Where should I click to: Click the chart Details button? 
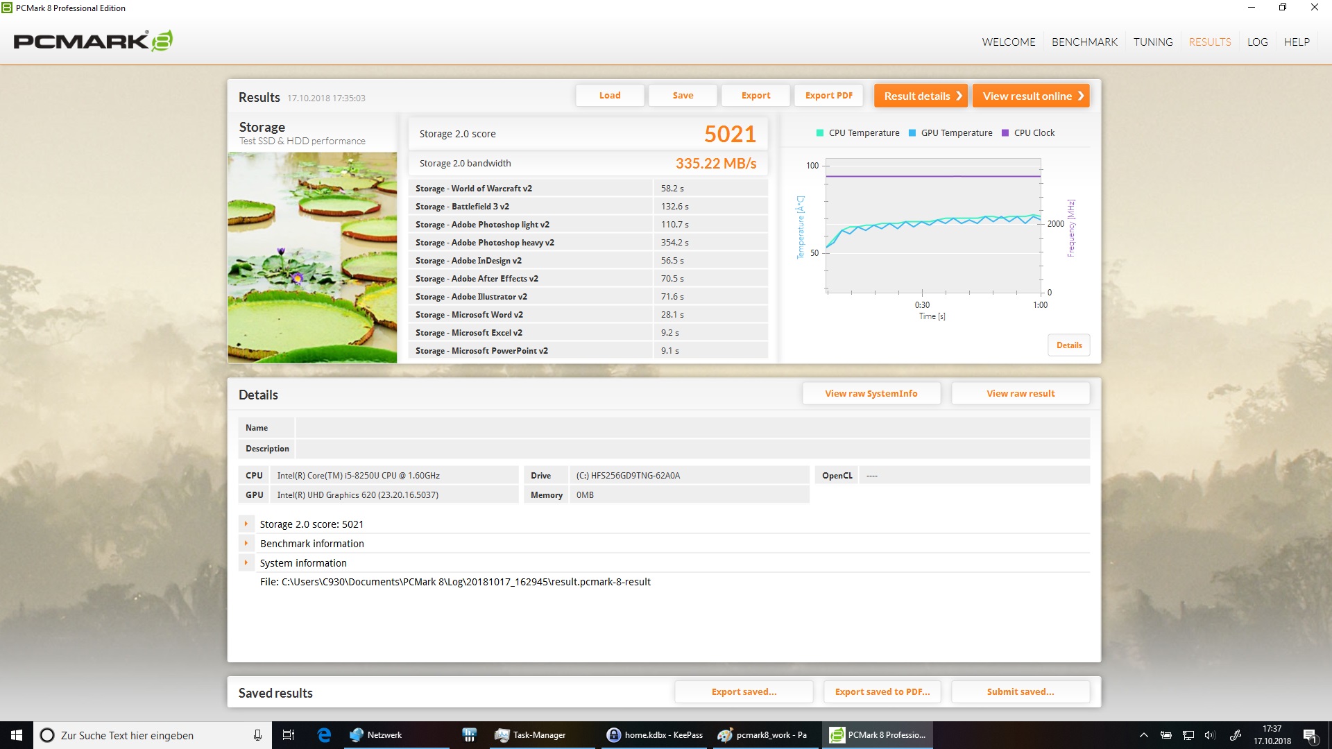tap(1068, 345)
